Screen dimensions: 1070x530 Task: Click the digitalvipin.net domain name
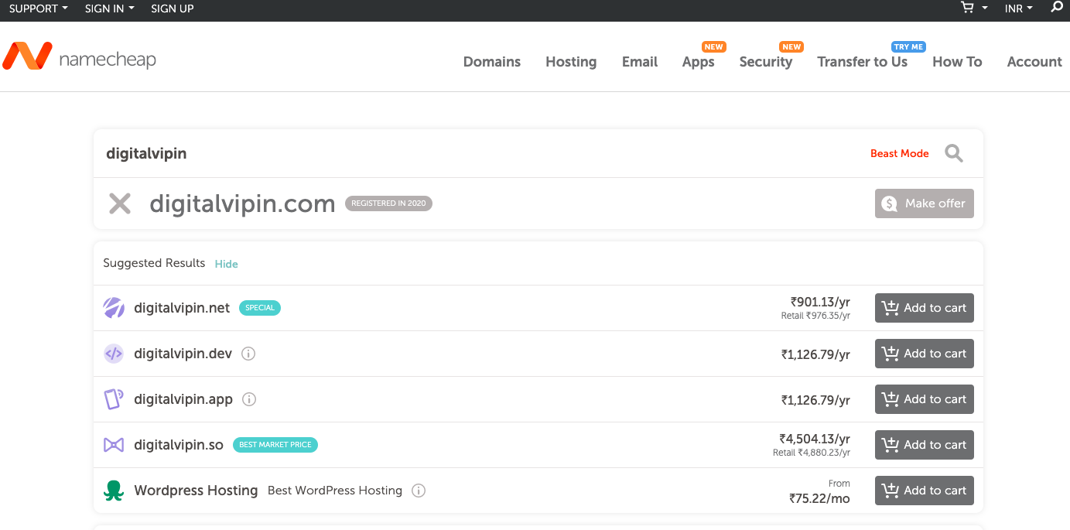tap(182, 308)
